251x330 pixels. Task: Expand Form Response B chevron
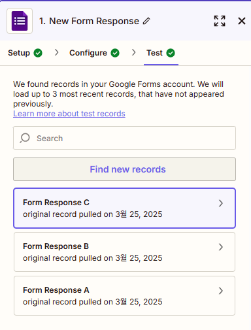click(221, 247)
